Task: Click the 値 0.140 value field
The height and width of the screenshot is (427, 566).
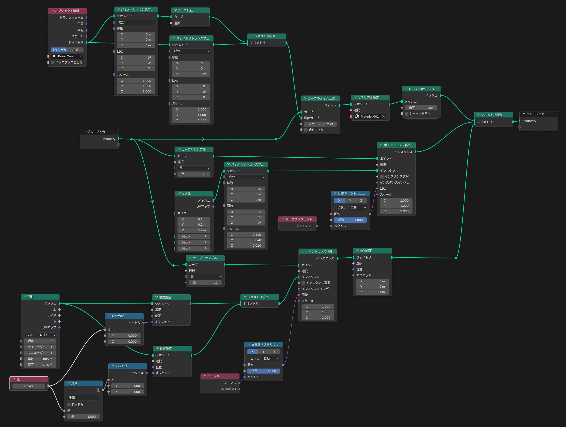Action: pos(29,386)
